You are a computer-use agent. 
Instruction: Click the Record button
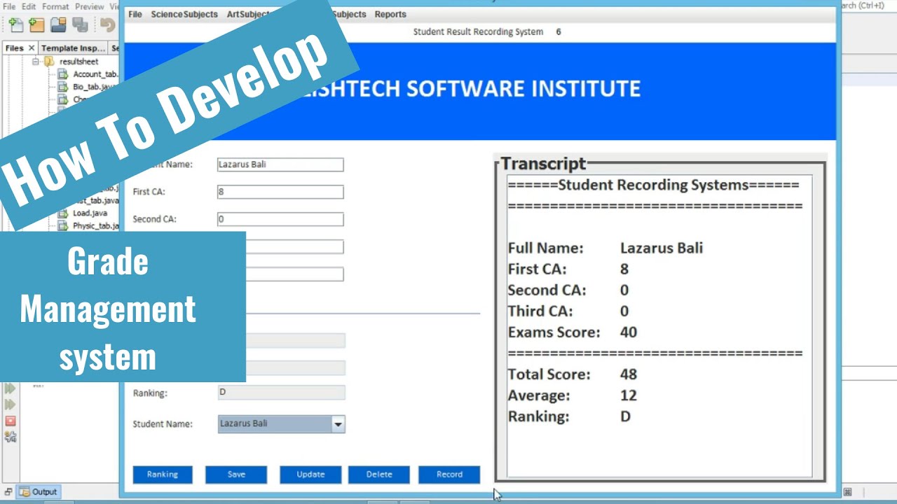pyautogui.click(x=449, y=475)
